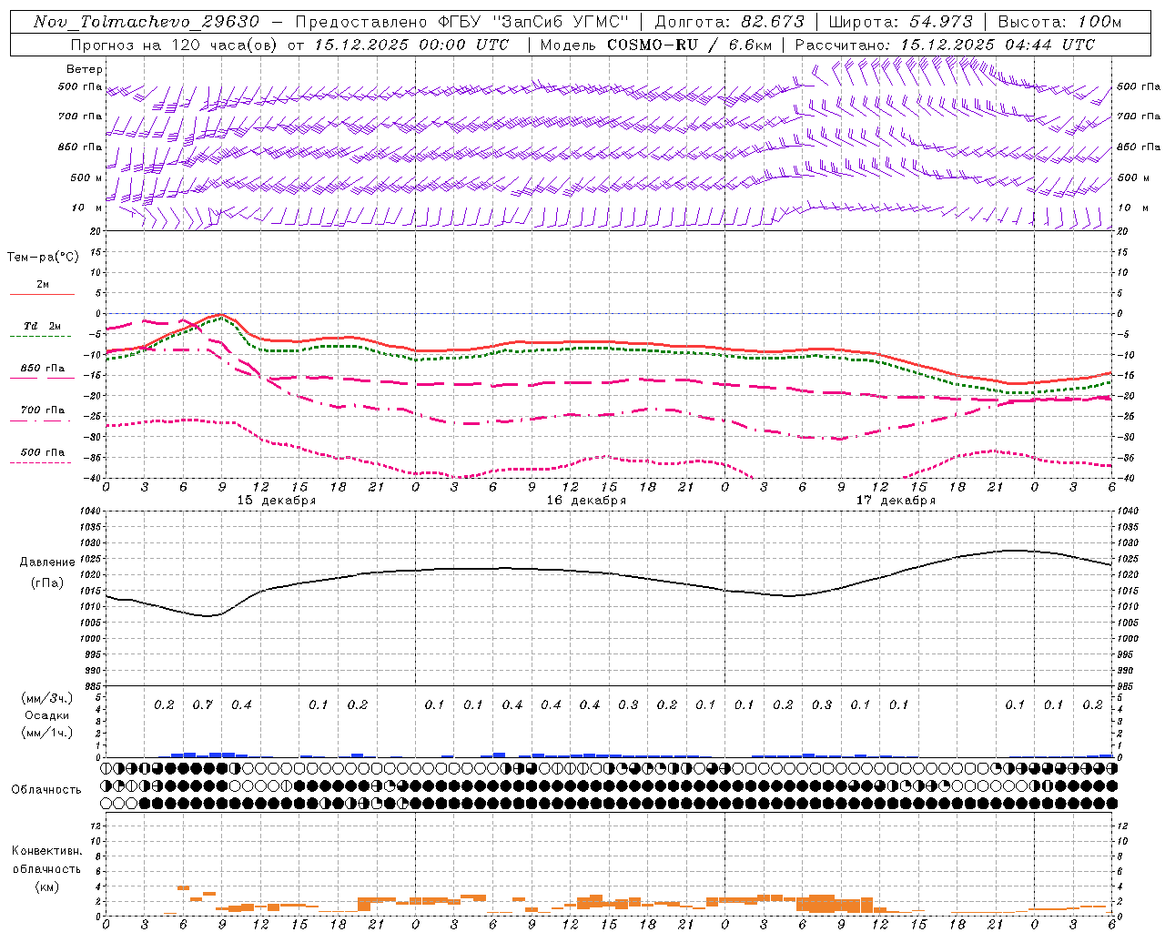Click the 16 декабря date label
Viewport: 1165px width, 932px height.
click(586, 500)
